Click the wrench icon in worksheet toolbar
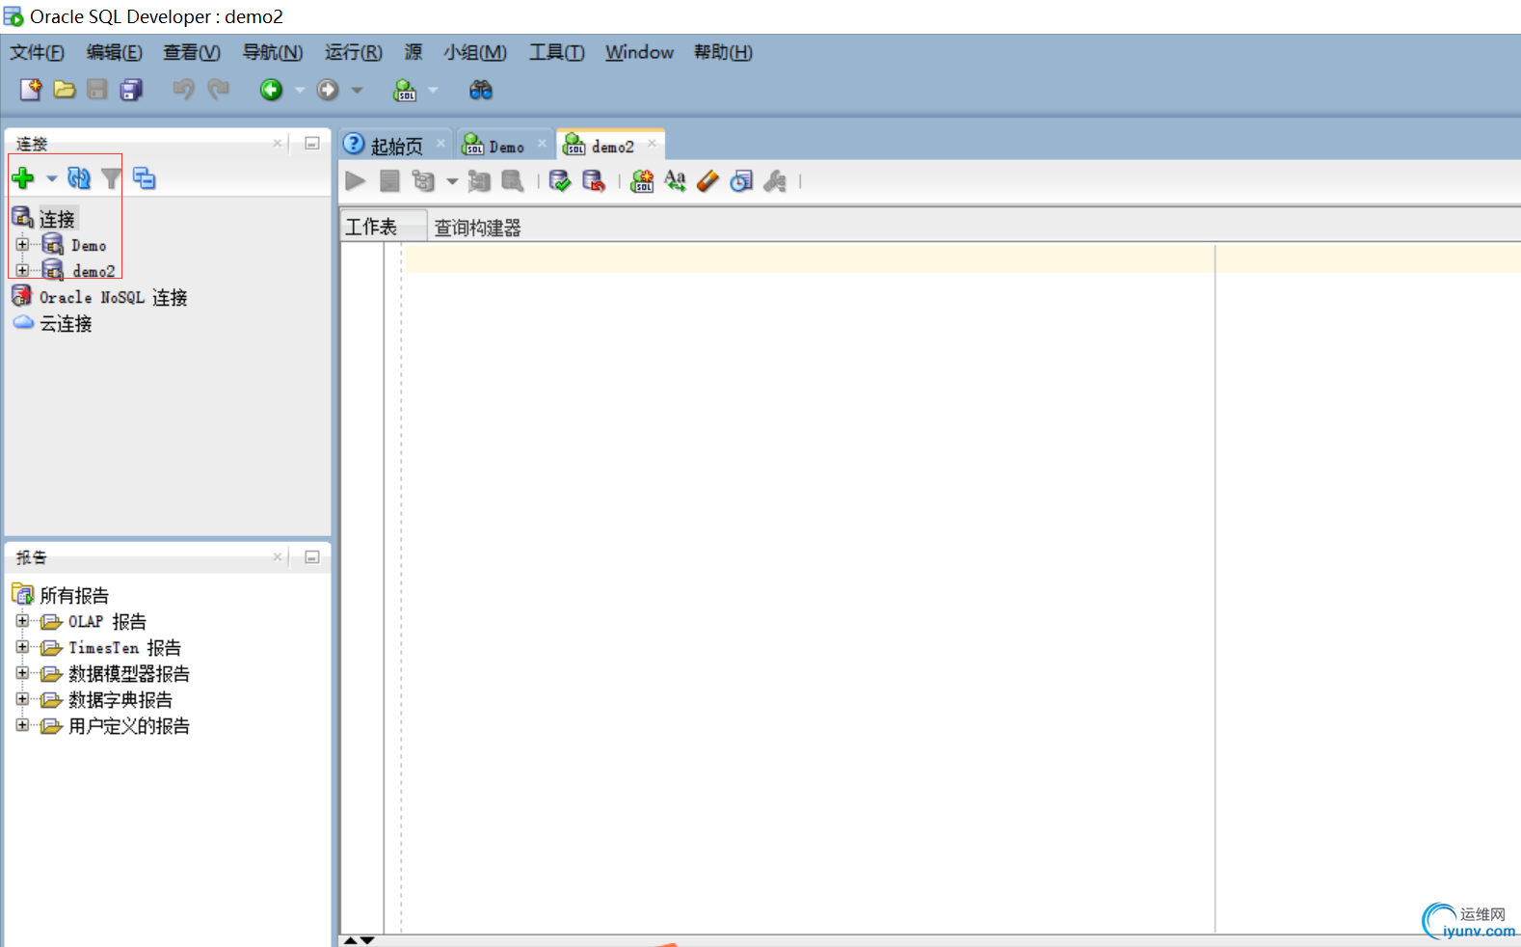This screenshot has width=1521, height=947. pos(775,180)
